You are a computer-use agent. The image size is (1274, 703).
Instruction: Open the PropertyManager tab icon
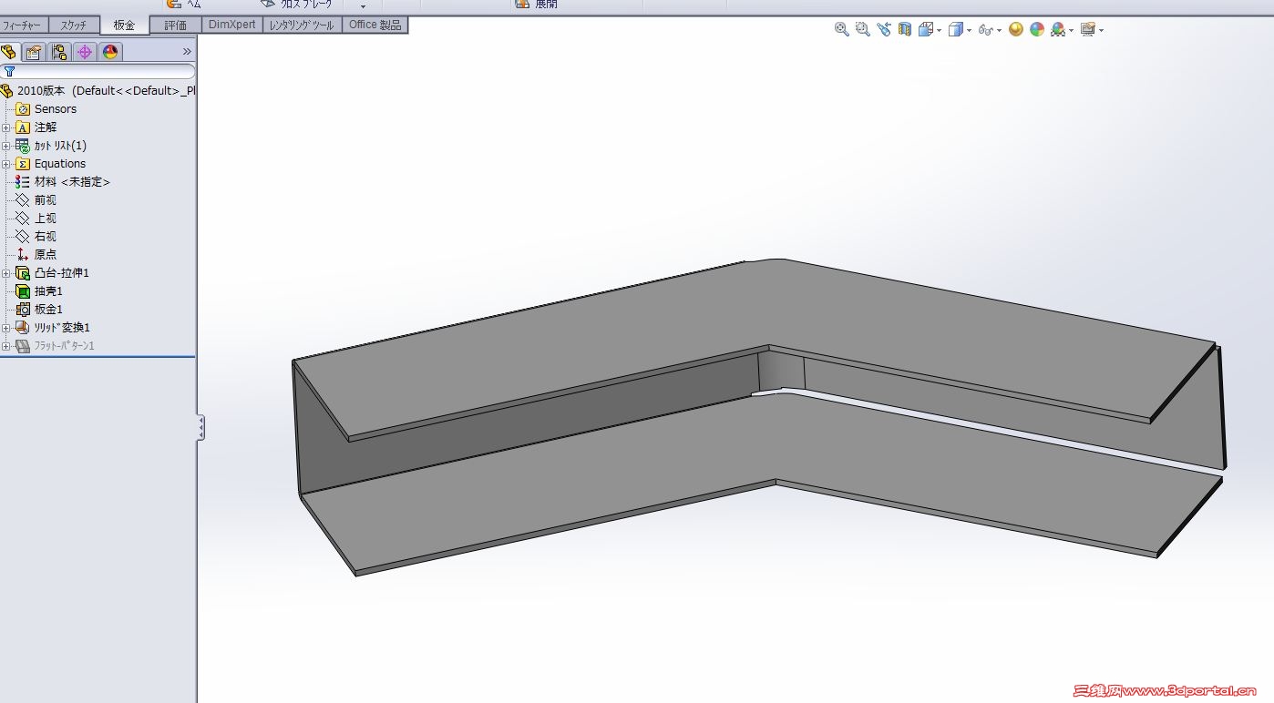pyautogui.click(x=34, y=52)
